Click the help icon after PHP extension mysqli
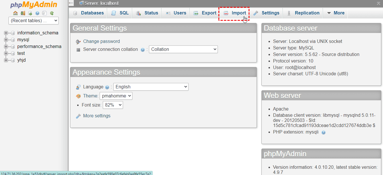 pyautogui.click(x=323, y=132)
